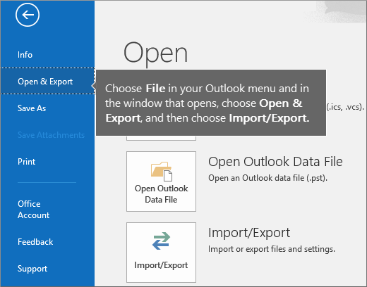Open the Info section
This screenshot has width=367, height=287.
[25, 55]
